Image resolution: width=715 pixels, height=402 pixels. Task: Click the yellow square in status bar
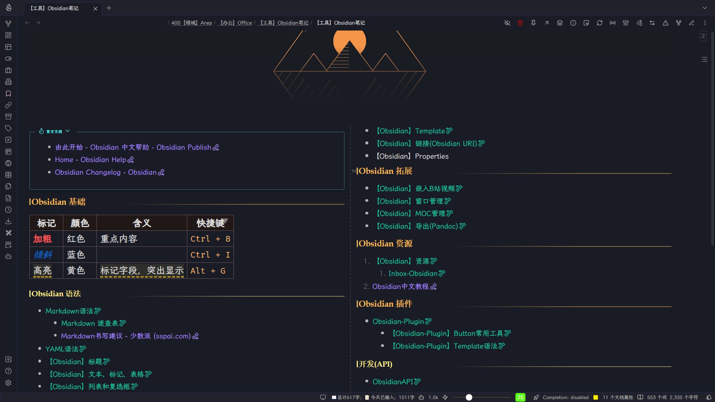click(595, 397)
